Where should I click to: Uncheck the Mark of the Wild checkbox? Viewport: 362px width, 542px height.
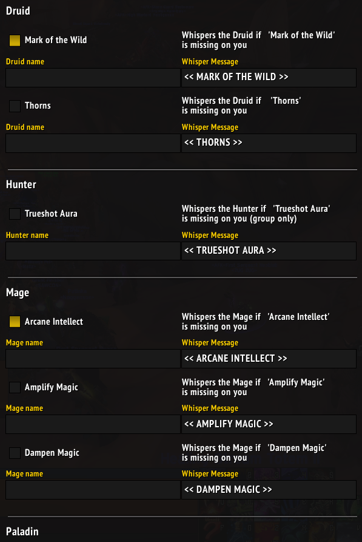[15, 41]
